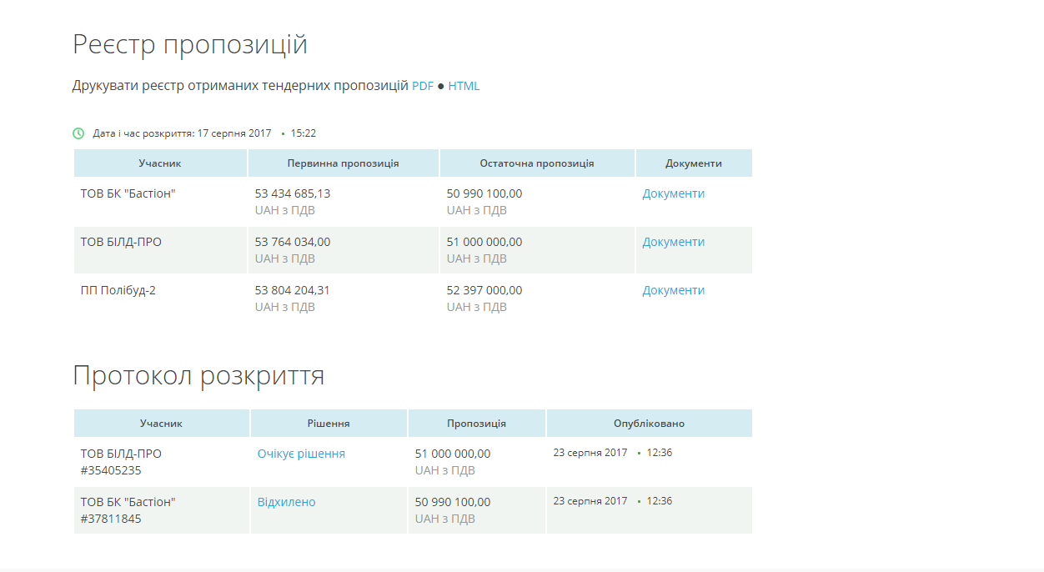This screenshot has width=1044, height=572.
Task: Open Документи for ТОВ БК "Бастіон"
Action: 673,193
